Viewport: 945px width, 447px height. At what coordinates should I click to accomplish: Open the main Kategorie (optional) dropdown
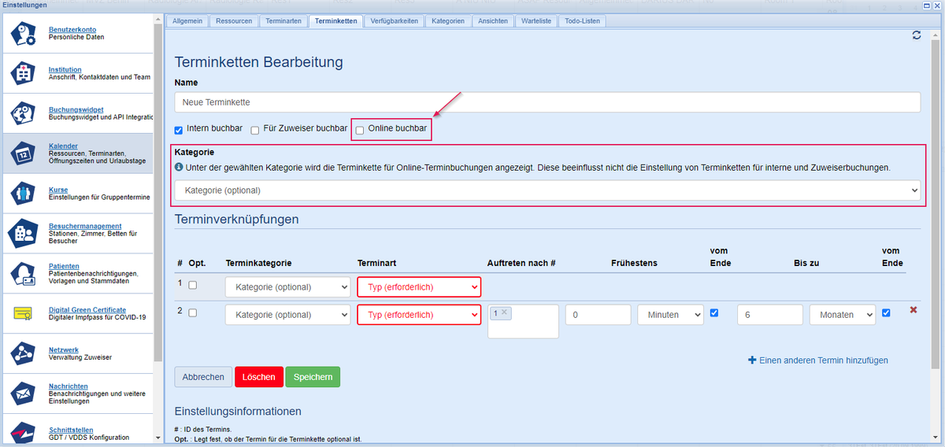tap(547, 190)
